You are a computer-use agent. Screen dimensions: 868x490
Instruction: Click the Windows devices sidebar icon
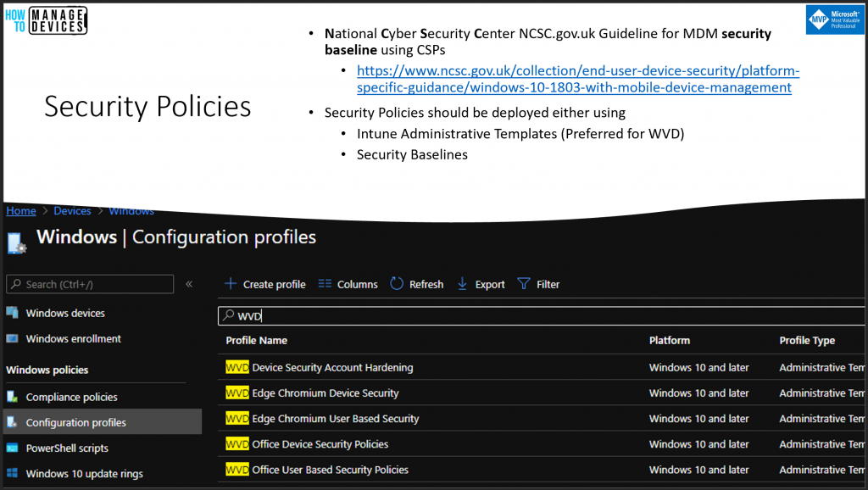[x=12, y=313]
